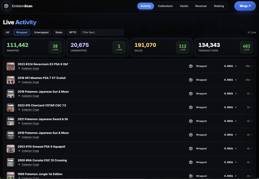Image resolution: width=259 pixels, height=179 pixels.
Task: Open Collector Crypt link under Mewtwo row
Action: click(x=30, y=82)
